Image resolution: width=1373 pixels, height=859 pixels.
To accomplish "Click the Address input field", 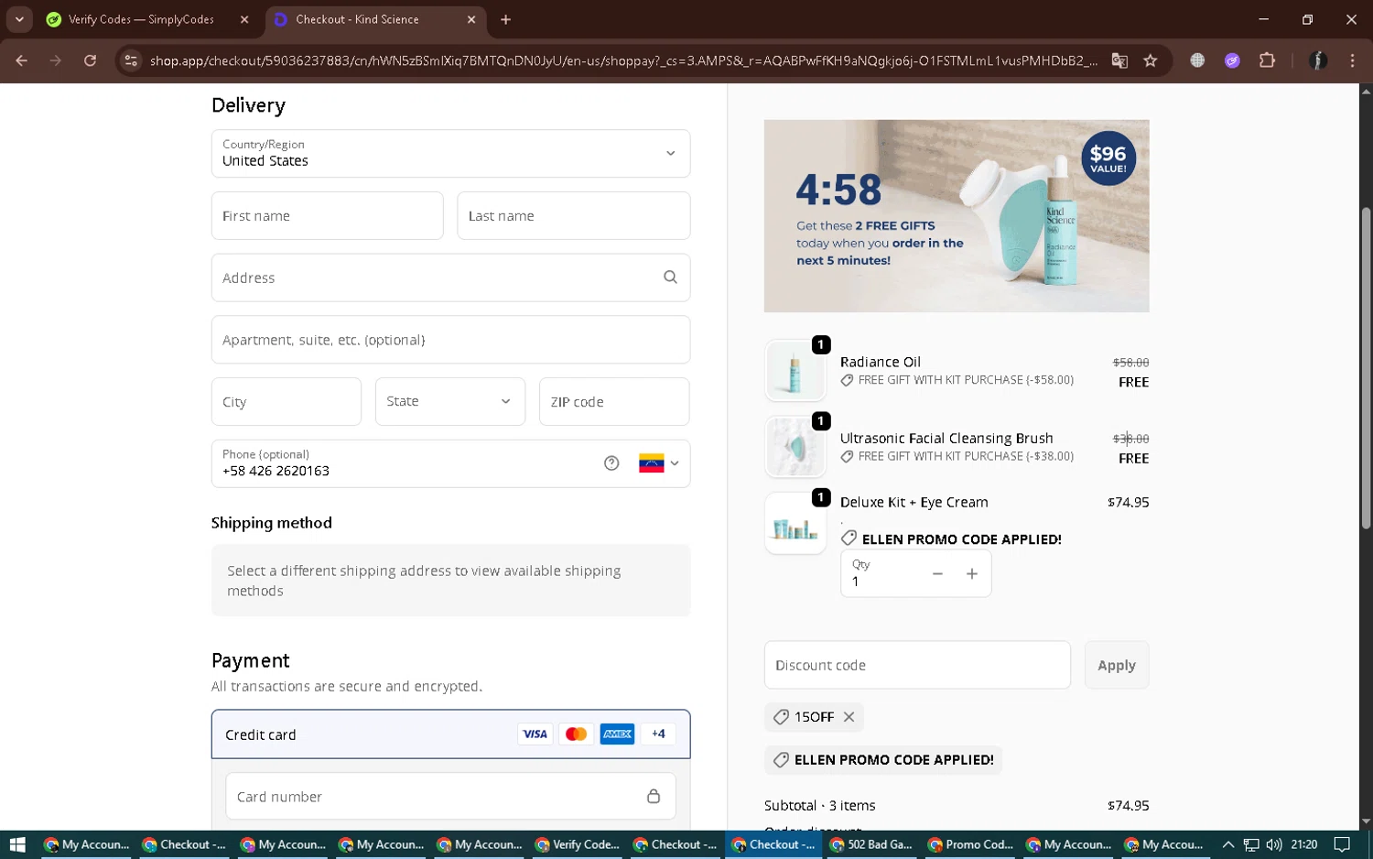I will pos(450,277).
